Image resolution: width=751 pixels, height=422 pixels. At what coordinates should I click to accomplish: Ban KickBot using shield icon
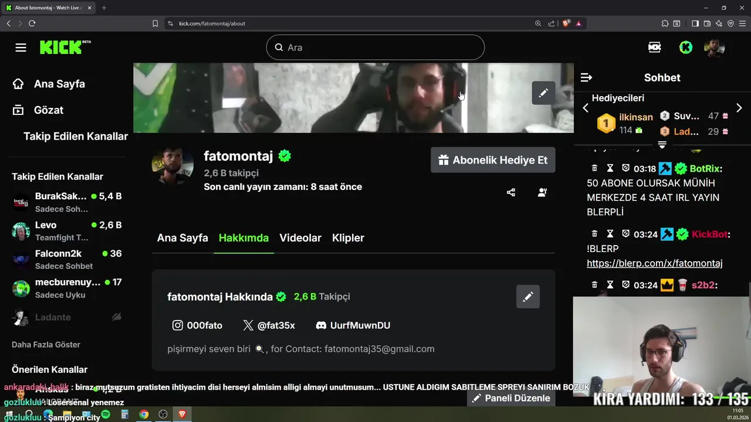[625, 234]
